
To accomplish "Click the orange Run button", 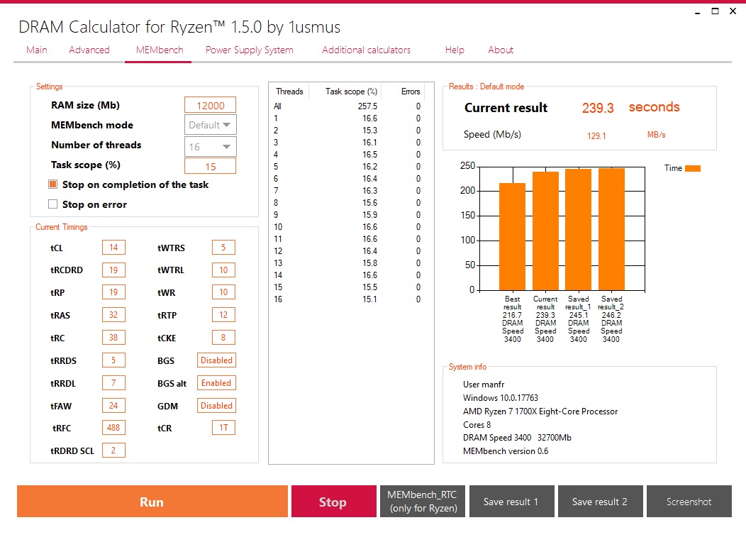I will (152, 502).
